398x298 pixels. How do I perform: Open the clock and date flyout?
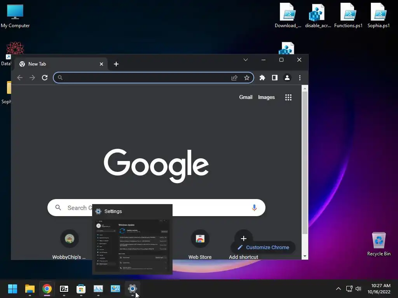click(x=379, y=289)
